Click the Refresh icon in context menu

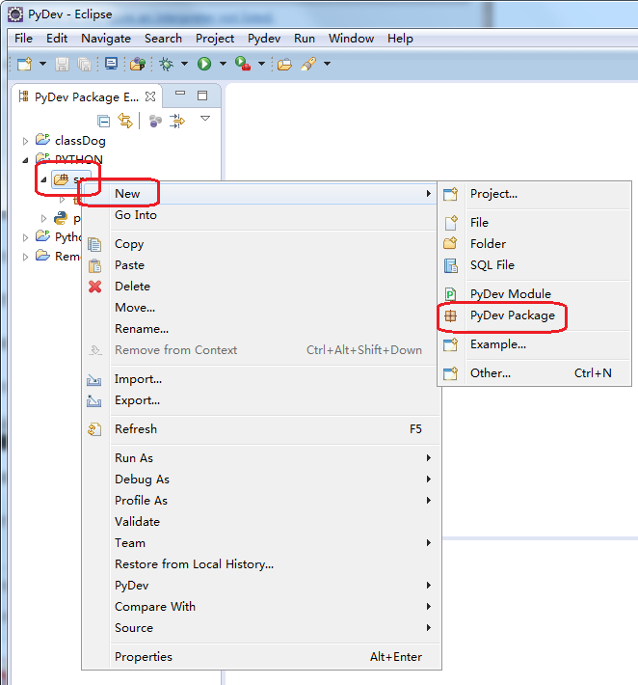coord(94,429)
